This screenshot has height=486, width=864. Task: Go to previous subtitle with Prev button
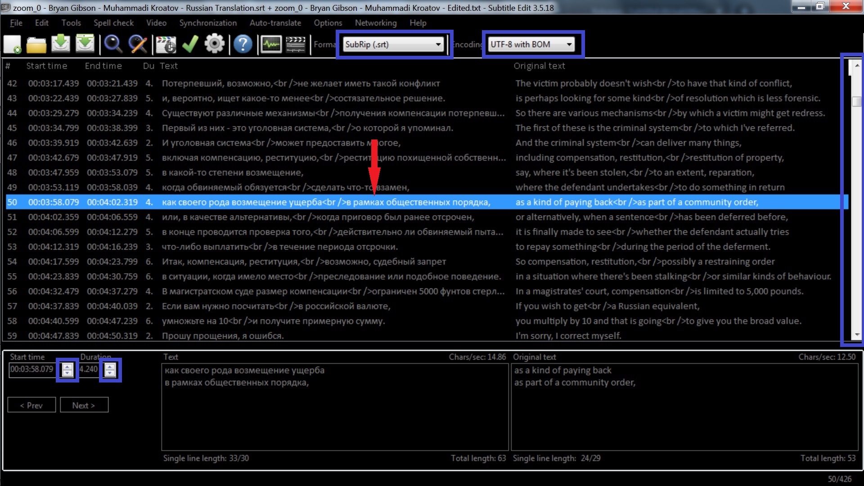pyautogui.click(x=31, y=405)
